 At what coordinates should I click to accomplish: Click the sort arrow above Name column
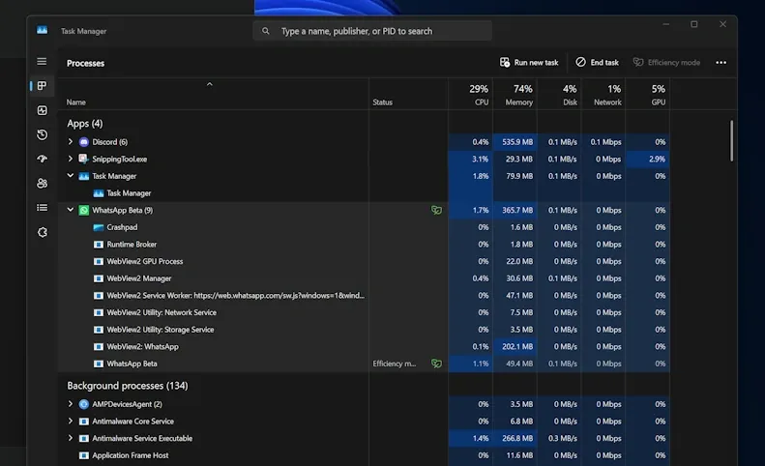point(209,84)
